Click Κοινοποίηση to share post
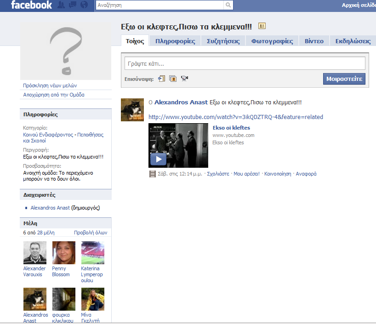Screen dimensions: 376x324 tap(278, 174)
